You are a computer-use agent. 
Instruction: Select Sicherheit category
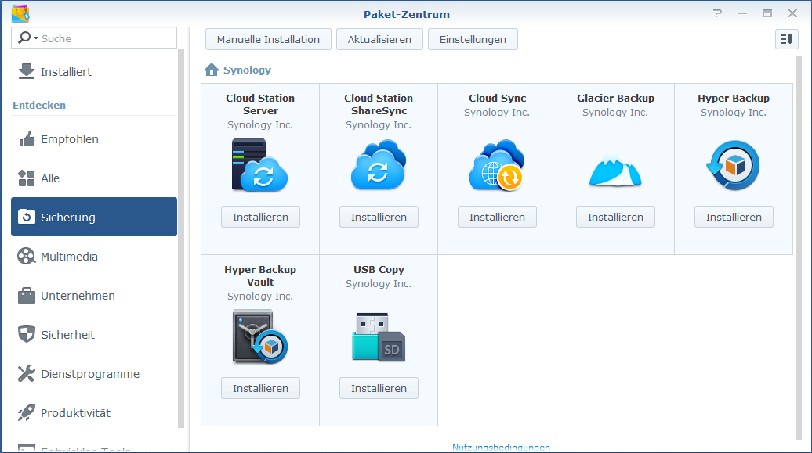coord(94,335)
